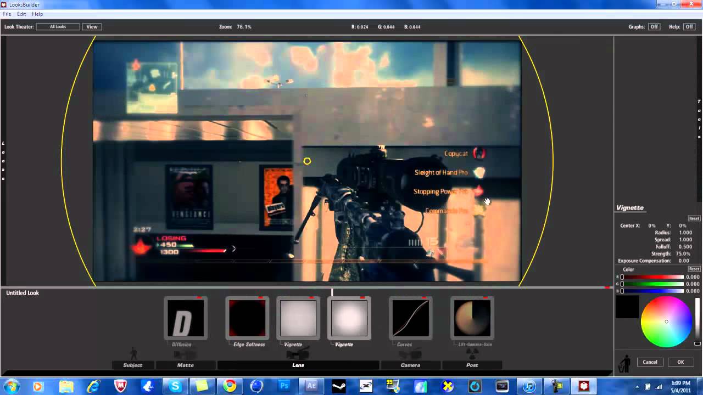The width and height of the screenshot is (703, 395).
Task: Adjust the green G color slider
Action: [652, 284]
